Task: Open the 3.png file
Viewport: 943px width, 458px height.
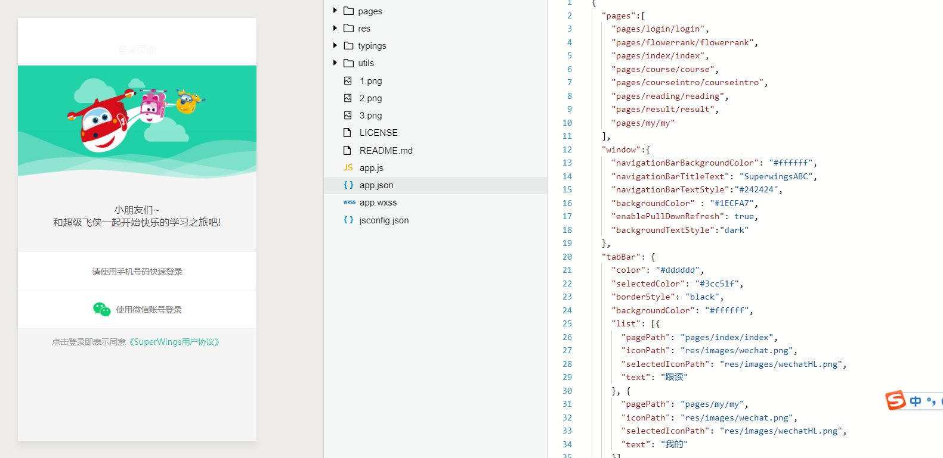Action: [370, 116]
